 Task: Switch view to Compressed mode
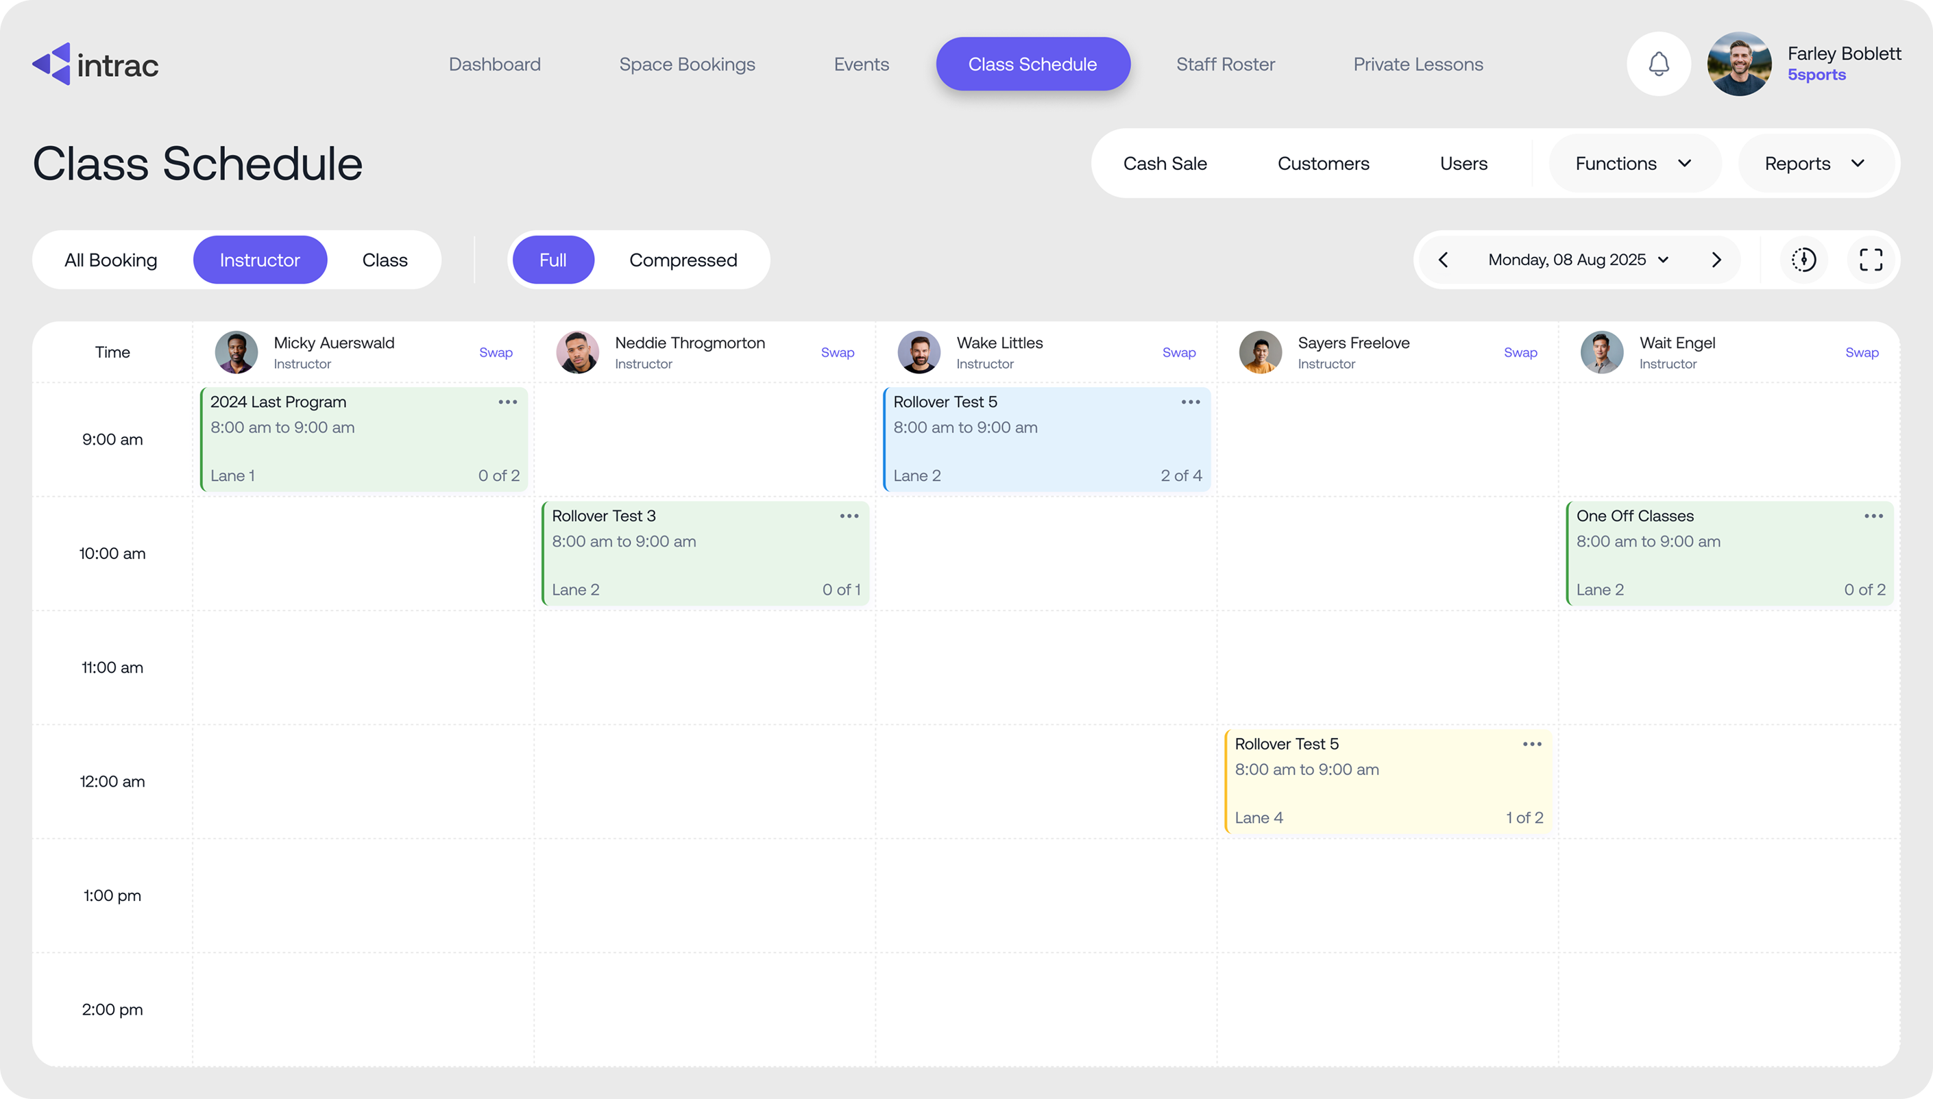coord(683,260)
